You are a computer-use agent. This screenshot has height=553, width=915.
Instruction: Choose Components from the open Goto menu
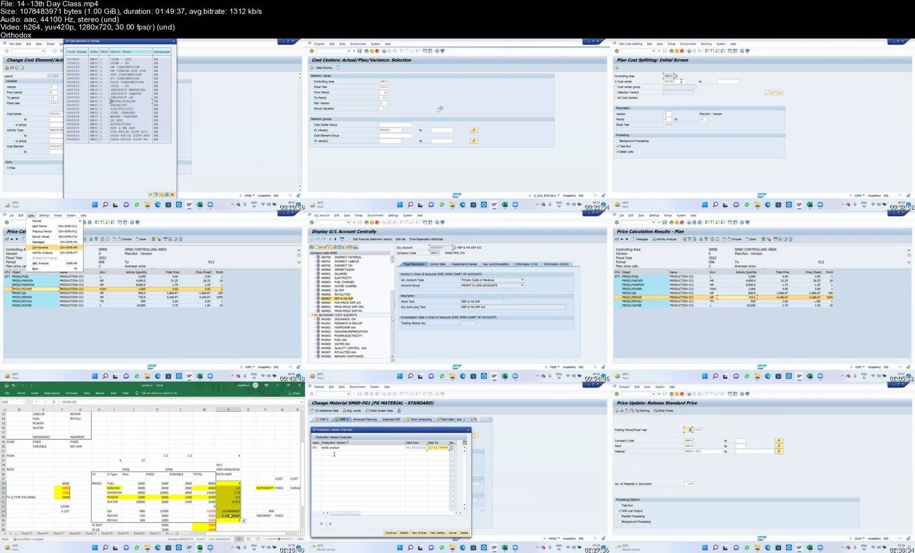pyautogui.click(x=54, y=247)
